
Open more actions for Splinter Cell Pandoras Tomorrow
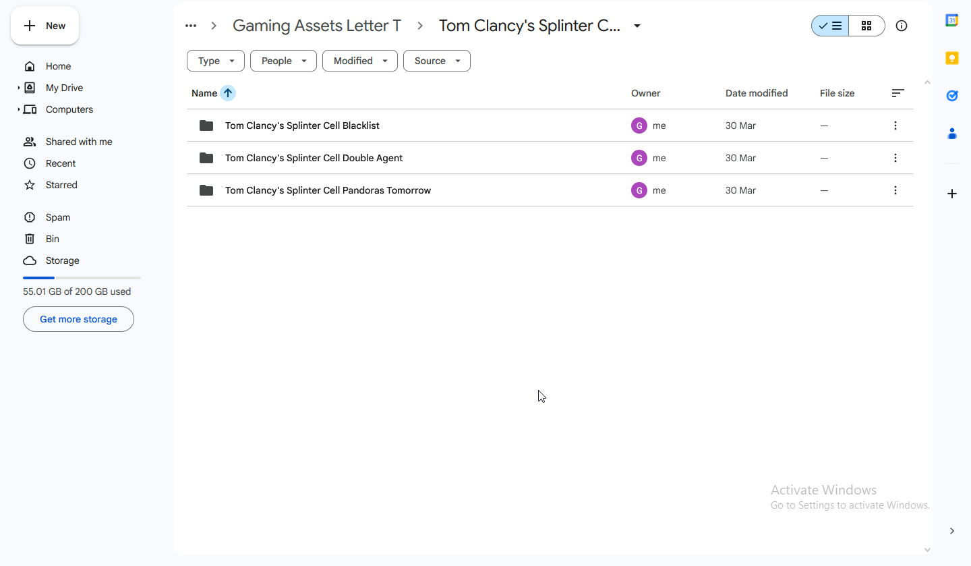click(895, 190)
